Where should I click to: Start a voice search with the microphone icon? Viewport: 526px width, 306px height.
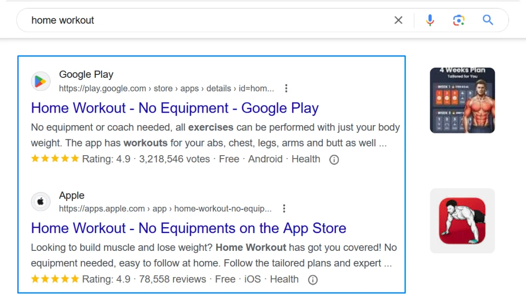[430, 20]
